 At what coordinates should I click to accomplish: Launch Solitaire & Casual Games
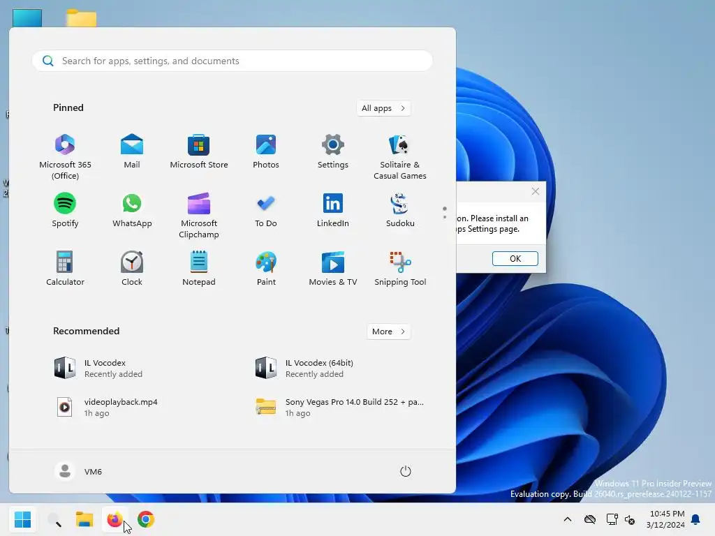tap(400, 156)
